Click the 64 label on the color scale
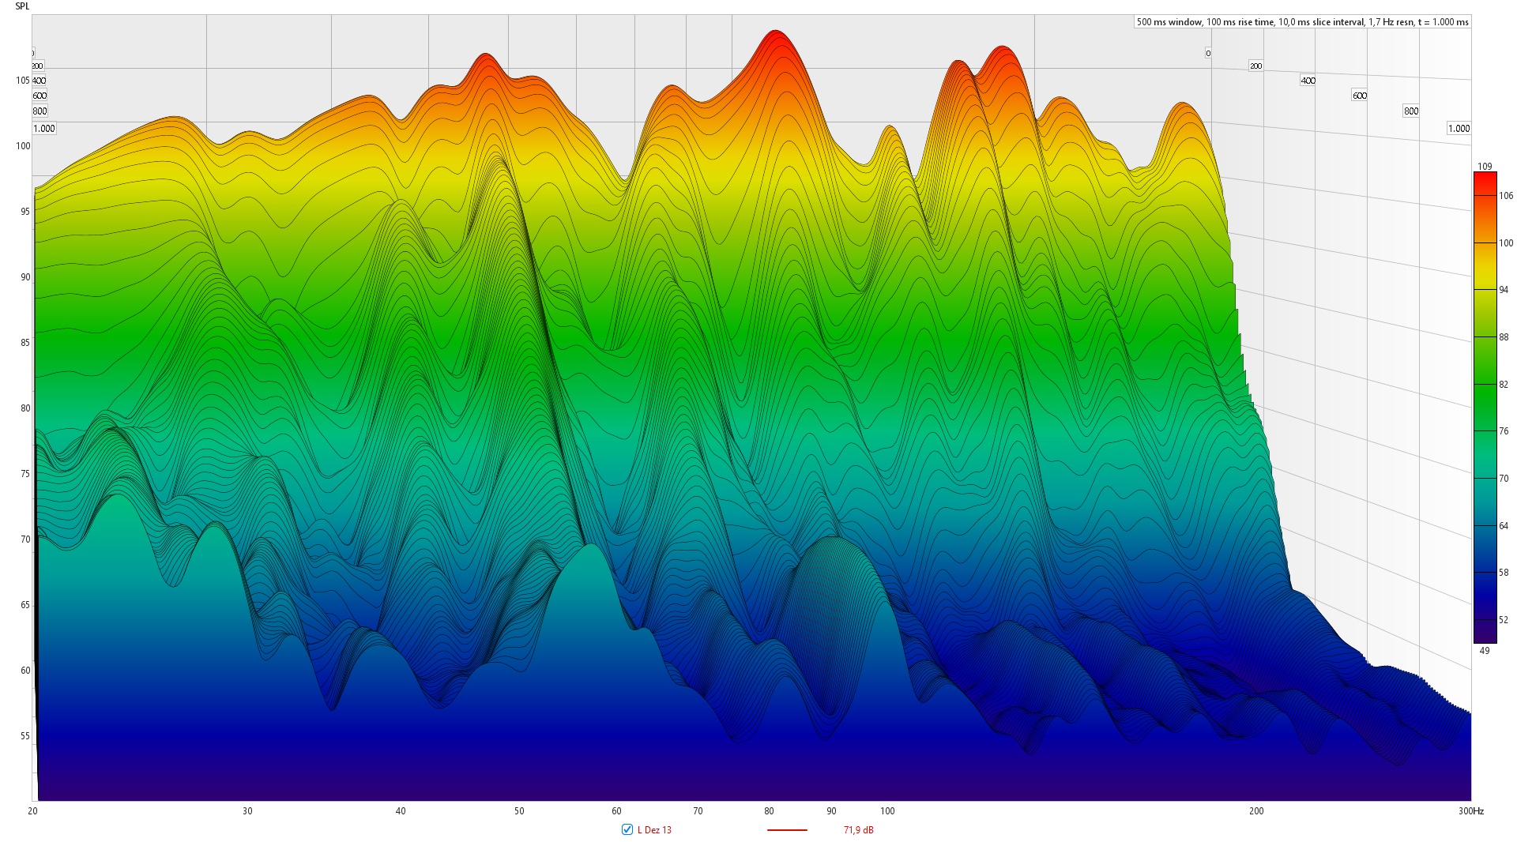 [1504, 526]
